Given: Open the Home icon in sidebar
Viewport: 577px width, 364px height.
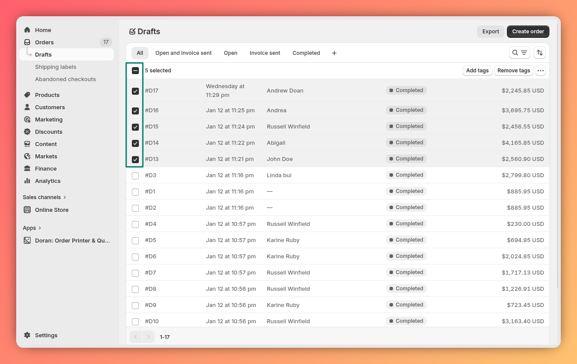Looking at the screenshot, I should pos(27,30).
